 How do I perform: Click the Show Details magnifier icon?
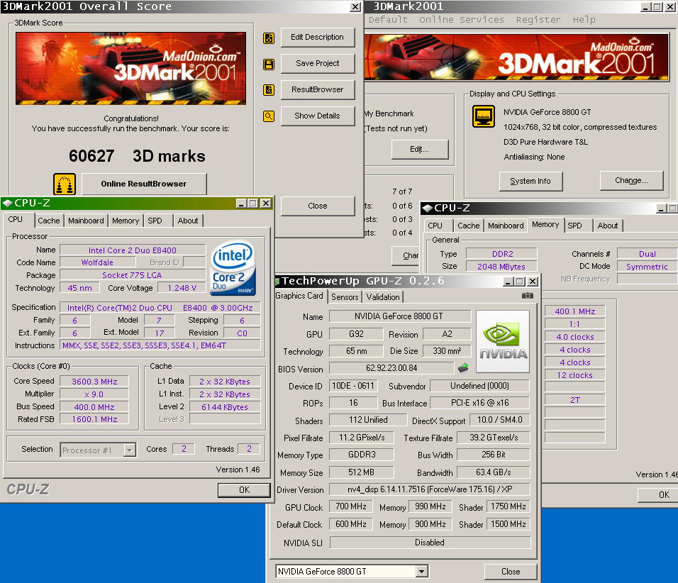click(269, 116)
